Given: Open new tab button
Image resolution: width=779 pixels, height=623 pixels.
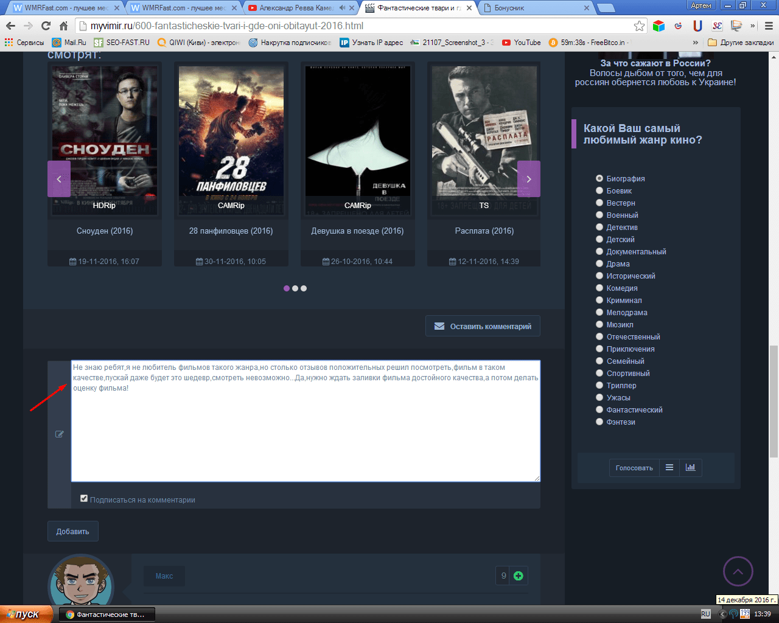Looking at the screenshot, I should pos(606,8).
